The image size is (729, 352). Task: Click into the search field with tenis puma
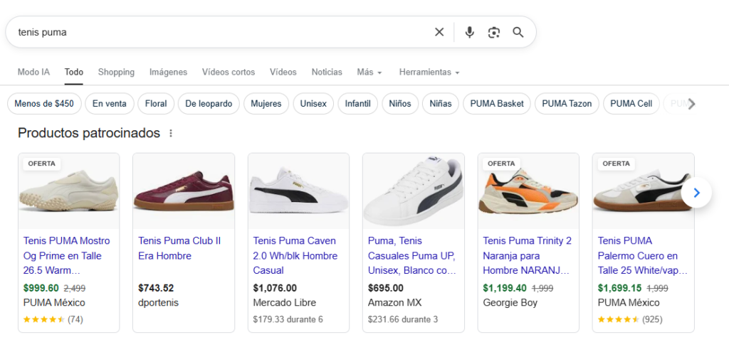(x=214, y=32)
